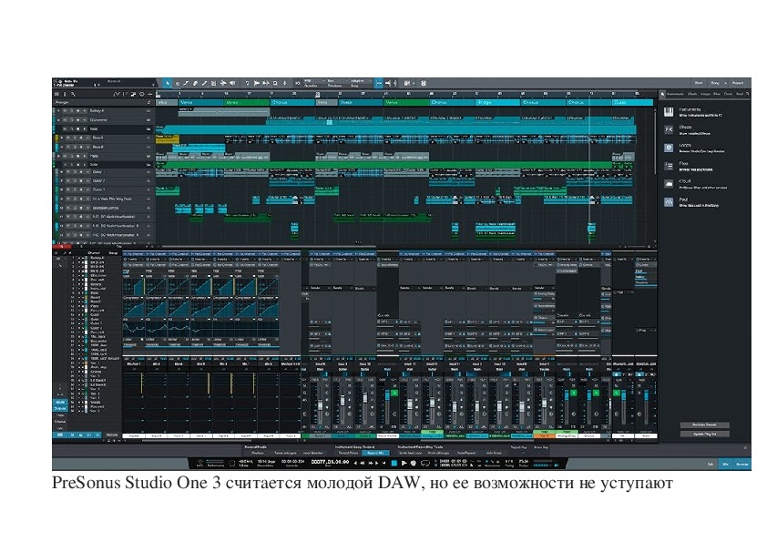Click the Stop transport button
Image resolution: width=767 pixels, height=542 pixels.
(394, 463)
